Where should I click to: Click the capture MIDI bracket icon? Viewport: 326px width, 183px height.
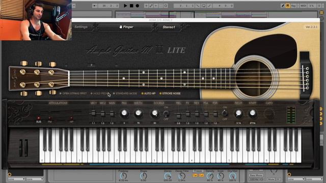(x=161, y=6)
